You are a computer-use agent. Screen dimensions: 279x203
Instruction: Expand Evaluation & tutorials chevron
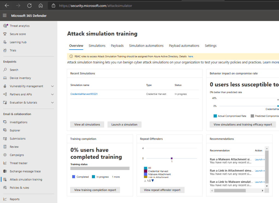tap(52, 103)
